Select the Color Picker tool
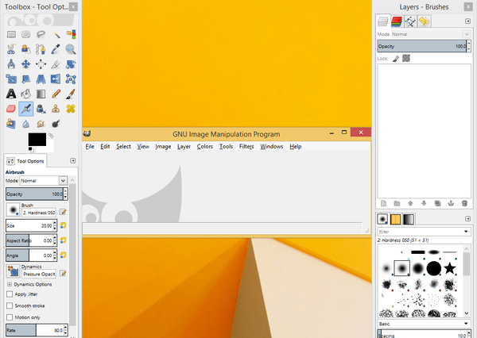Screen dimensions: 477x338 point(56,49)
